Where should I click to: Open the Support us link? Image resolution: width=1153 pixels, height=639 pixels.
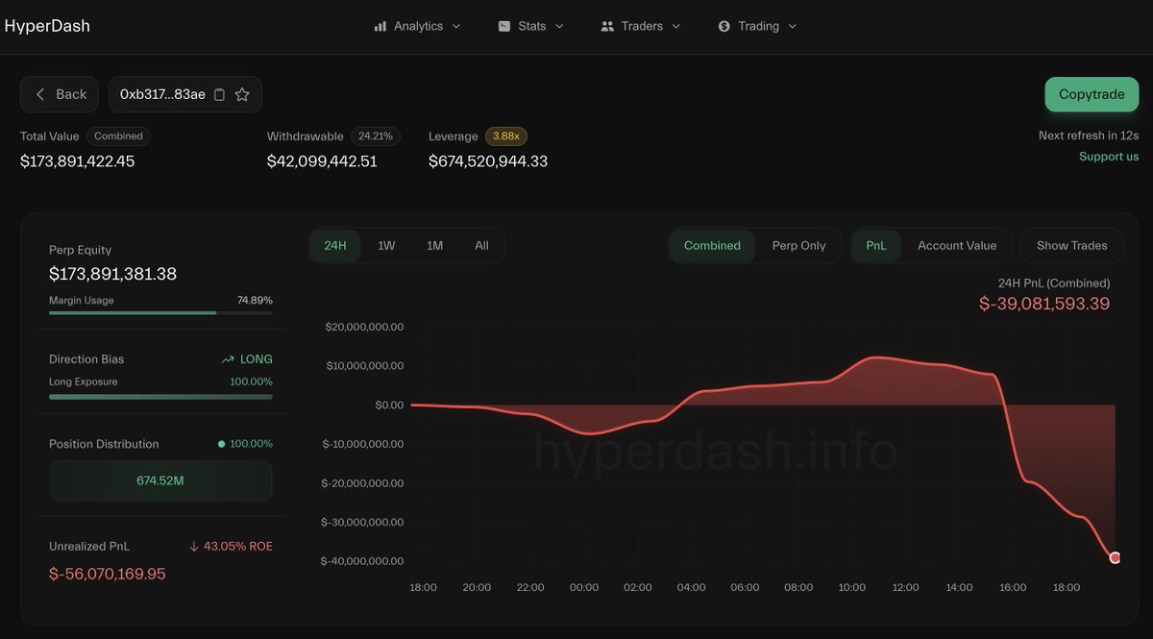[x=1108, y=156]
